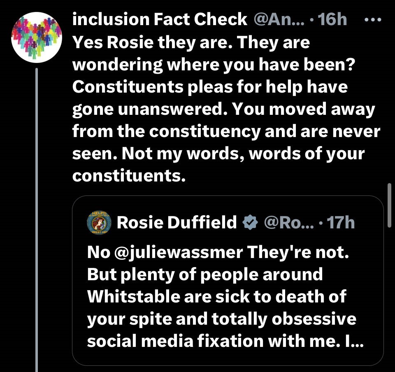This screenshot has width=395, height=372.
Task: Click the blue verified badge
Action: [x=250, y=223]
